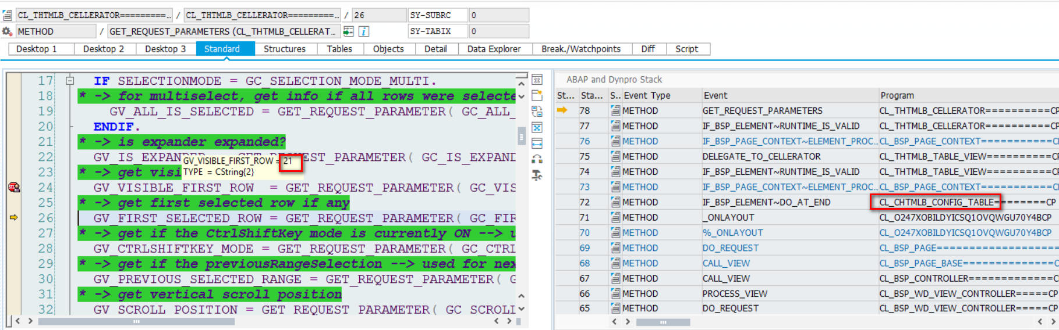This screenshot has height=330, width=1059.
Task: Click the yellow stack pointer arrow at row 78
Action: click(x=562, y=110)
